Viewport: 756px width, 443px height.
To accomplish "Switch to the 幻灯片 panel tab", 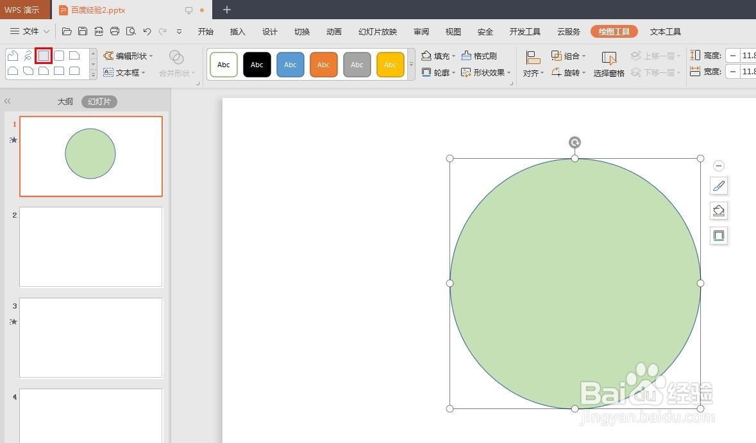I will 99,102.
